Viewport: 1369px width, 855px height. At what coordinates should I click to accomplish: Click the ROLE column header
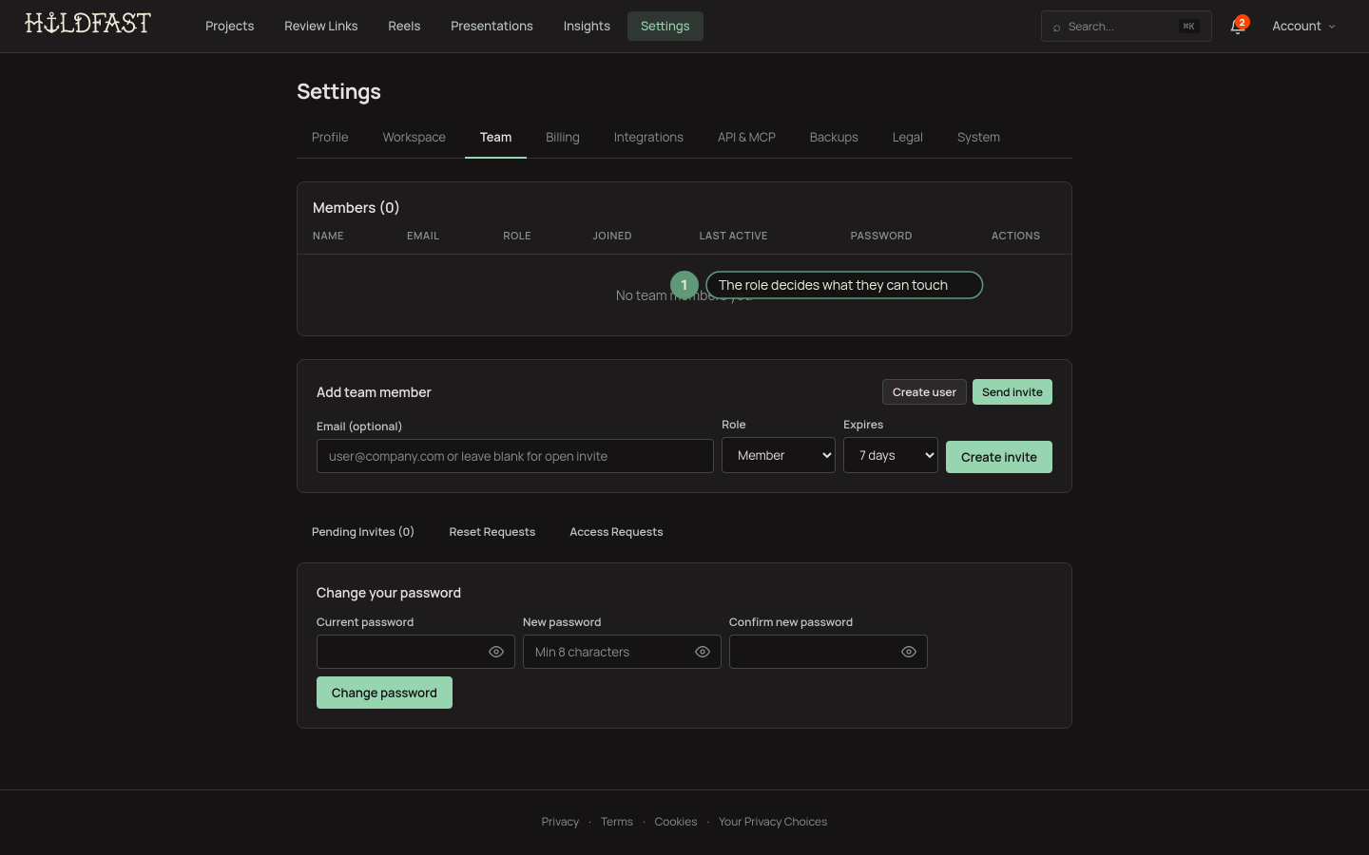click(517, 236)
